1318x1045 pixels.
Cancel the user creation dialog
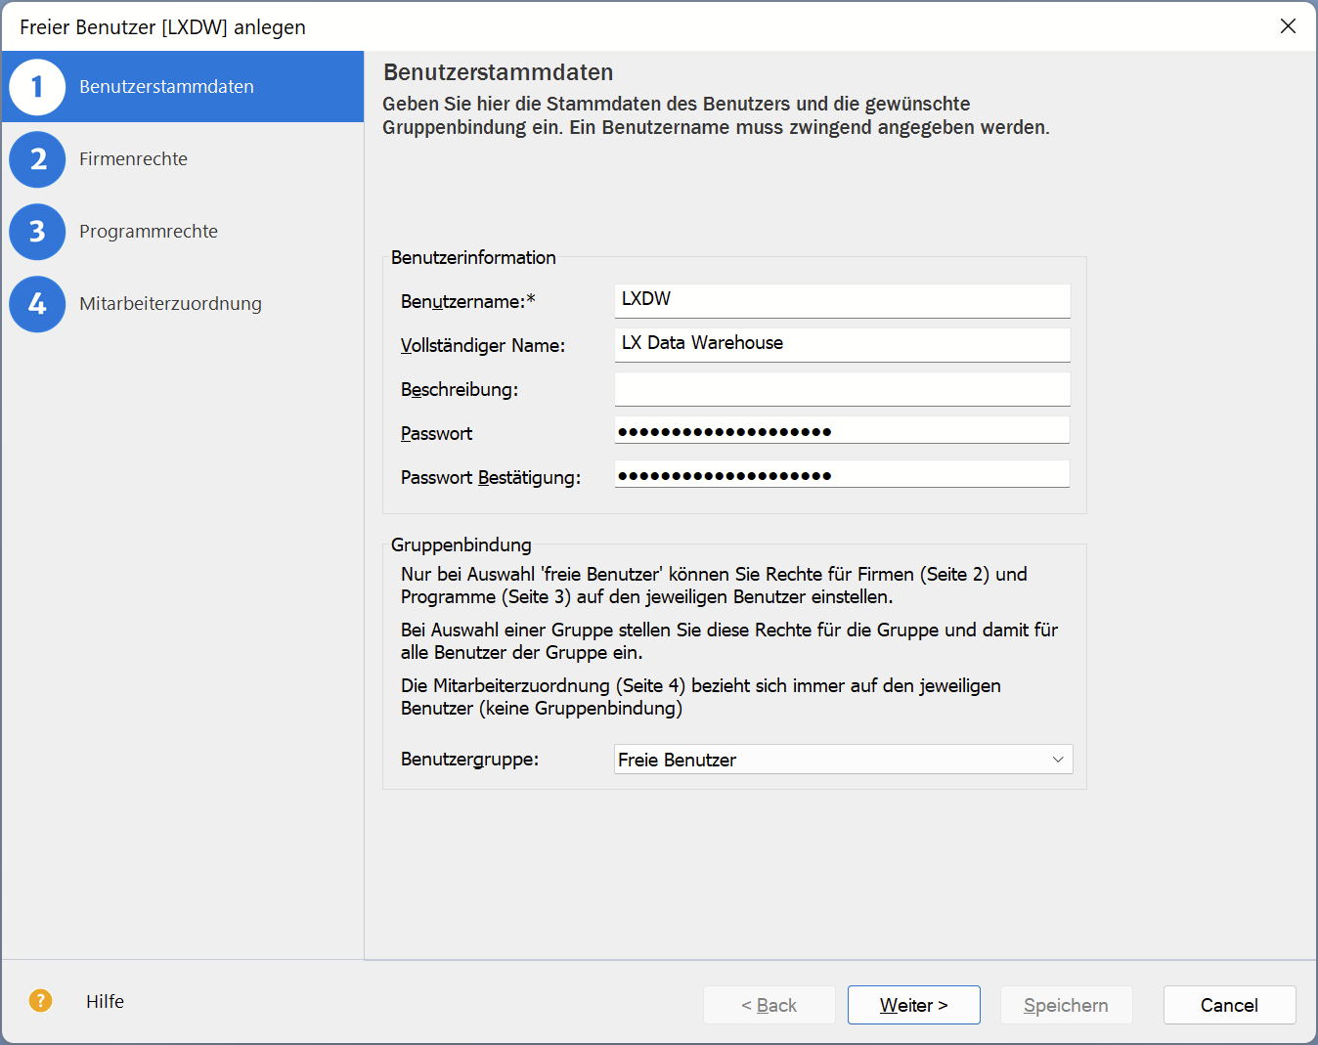pyautogui.click(x=1229, y=1005)
